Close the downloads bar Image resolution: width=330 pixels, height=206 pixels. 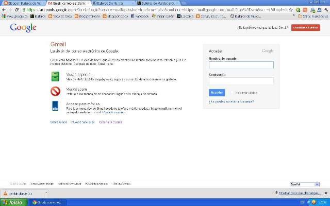326,193
